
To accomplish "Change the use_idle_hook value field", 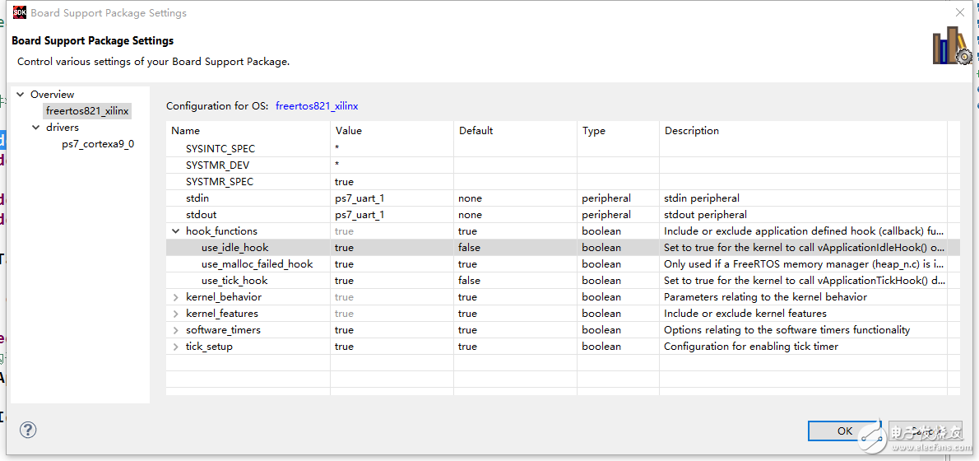I will tap(391, 248).
